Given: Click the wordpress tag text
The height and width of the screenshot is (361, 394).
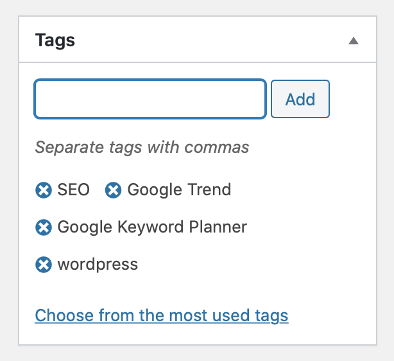Looking at the screenshot, I should click(x=98, y=265).
